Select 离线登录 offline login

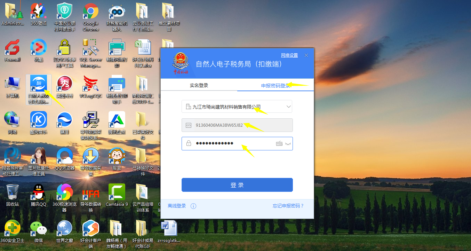point(177,206)
